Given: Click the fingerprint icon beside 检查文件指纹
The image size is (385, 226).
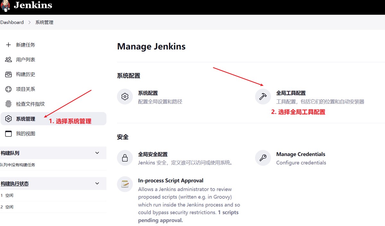Looking at the screenshot, I should point(8,104).
